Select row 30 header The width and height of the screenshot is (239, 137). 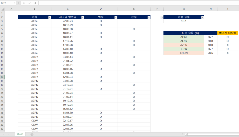(x=2, y=129)
